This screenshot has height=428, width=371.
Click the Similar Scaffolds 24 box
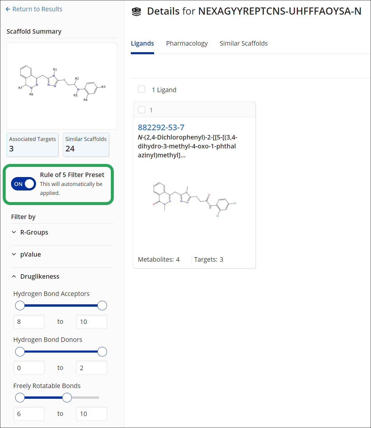[x=86, y=145]
